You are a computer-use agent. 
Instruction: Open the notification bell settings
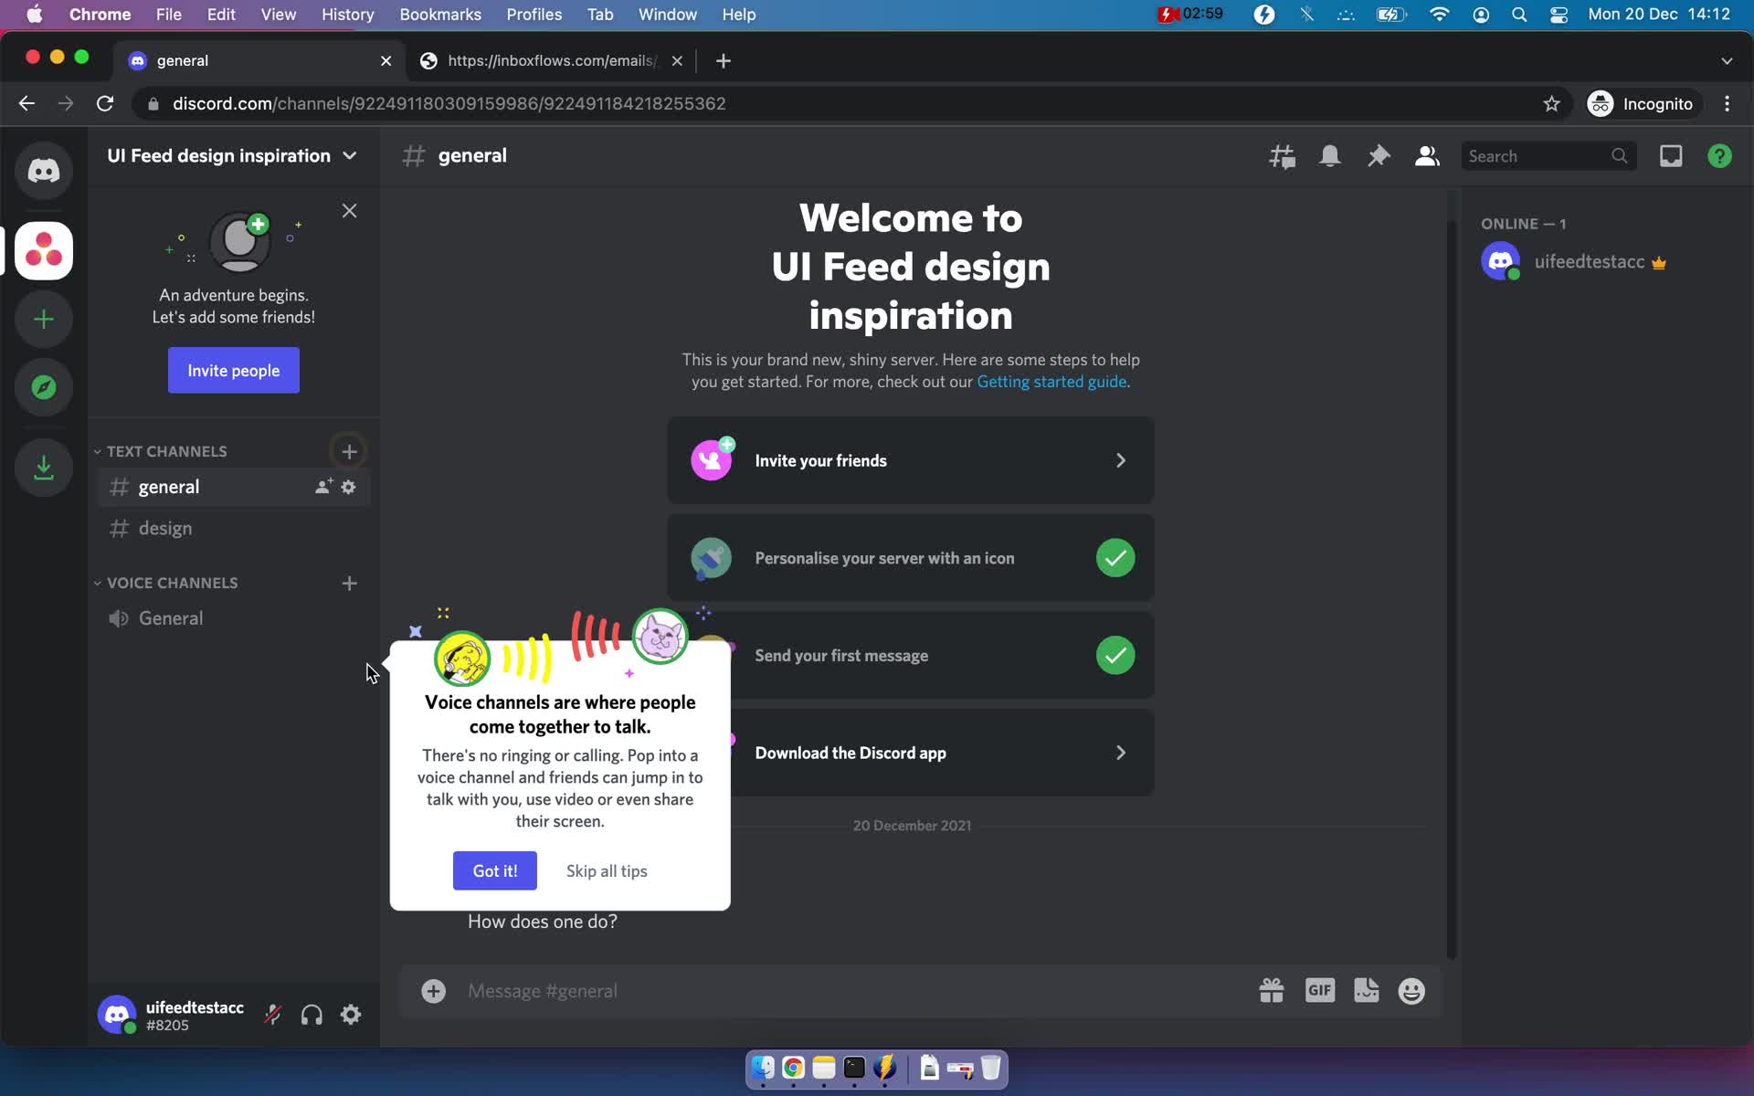pyautogui.click(x=1330, y=155)
